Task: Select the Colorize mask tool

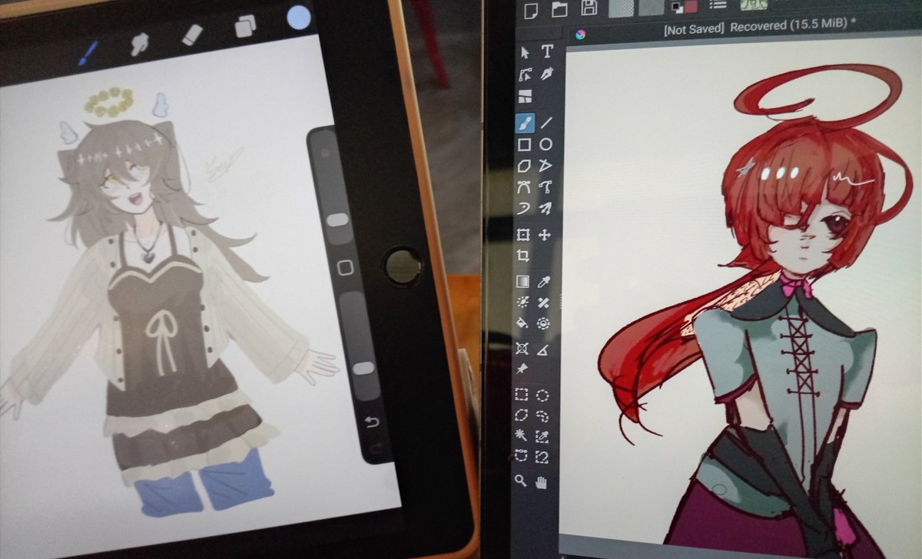Action: point(522,303)
